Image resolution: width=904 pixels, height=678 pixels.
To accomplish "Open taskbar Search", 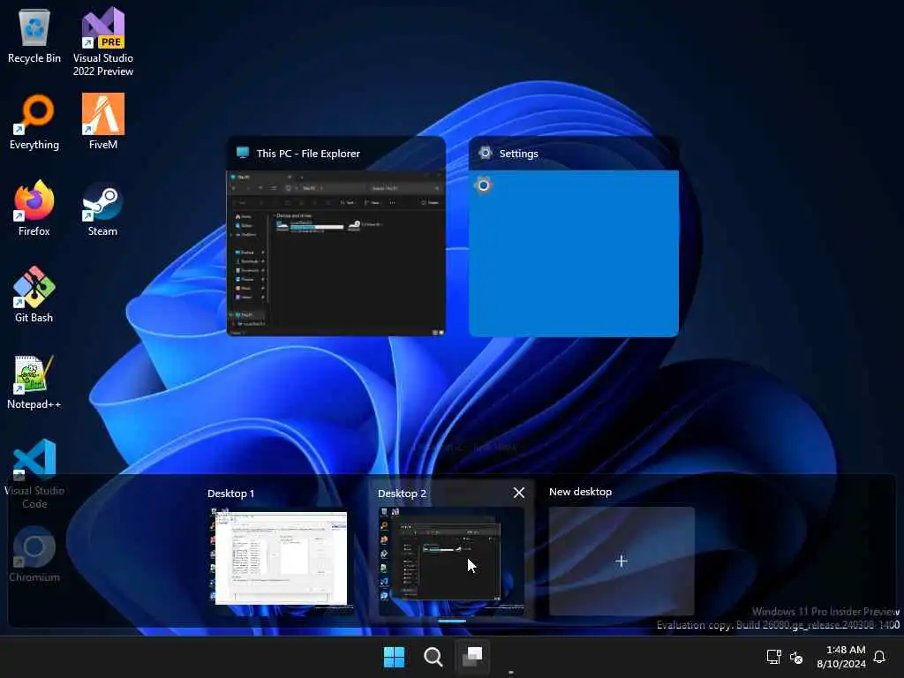I will [433, 657].
